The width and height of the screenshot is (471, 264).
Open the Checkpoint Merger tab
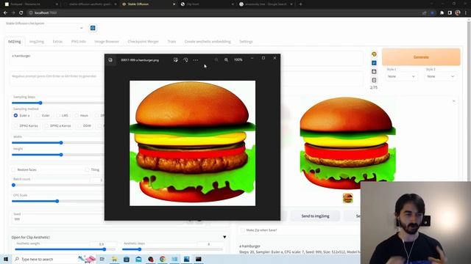[143, 42]
